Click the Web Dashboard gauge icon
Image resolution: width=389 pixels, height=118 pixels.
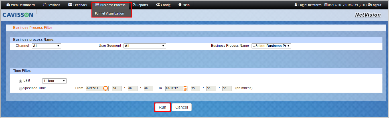(x=8, y=5)
